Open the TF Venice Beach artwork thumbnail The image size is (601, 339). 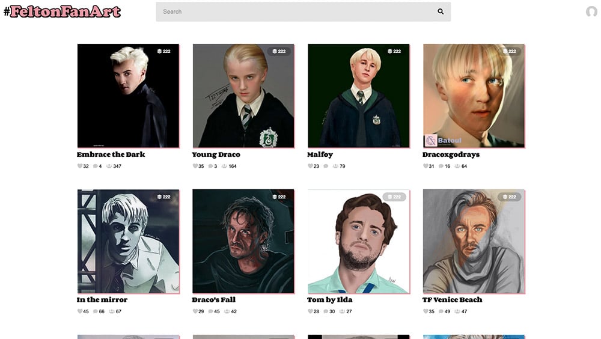474,241
